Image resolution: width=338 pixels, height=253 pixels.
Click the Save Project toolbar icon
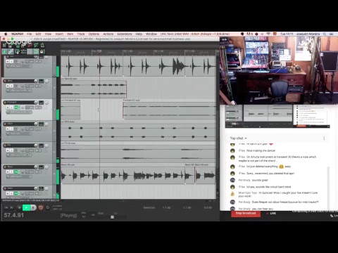click(x=18, y=46)
